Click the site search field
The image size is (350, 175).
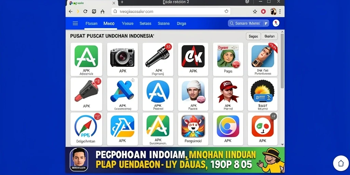pos(248,23)
